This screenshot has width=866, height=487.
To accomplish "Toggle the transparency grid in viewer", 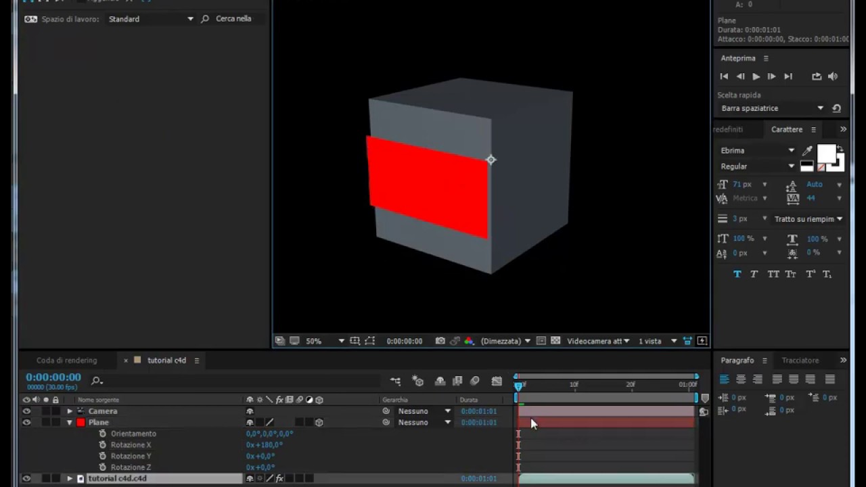I will point(555,341).
